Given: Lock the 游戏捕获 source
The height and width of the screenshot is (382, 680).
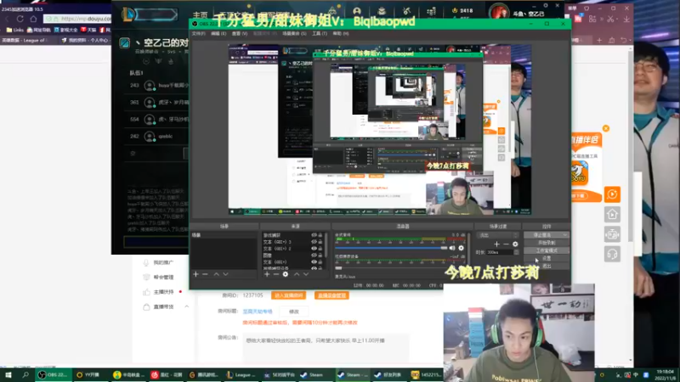Looking at the screenshot, I should pyautogui.click(x=320, y=235).
